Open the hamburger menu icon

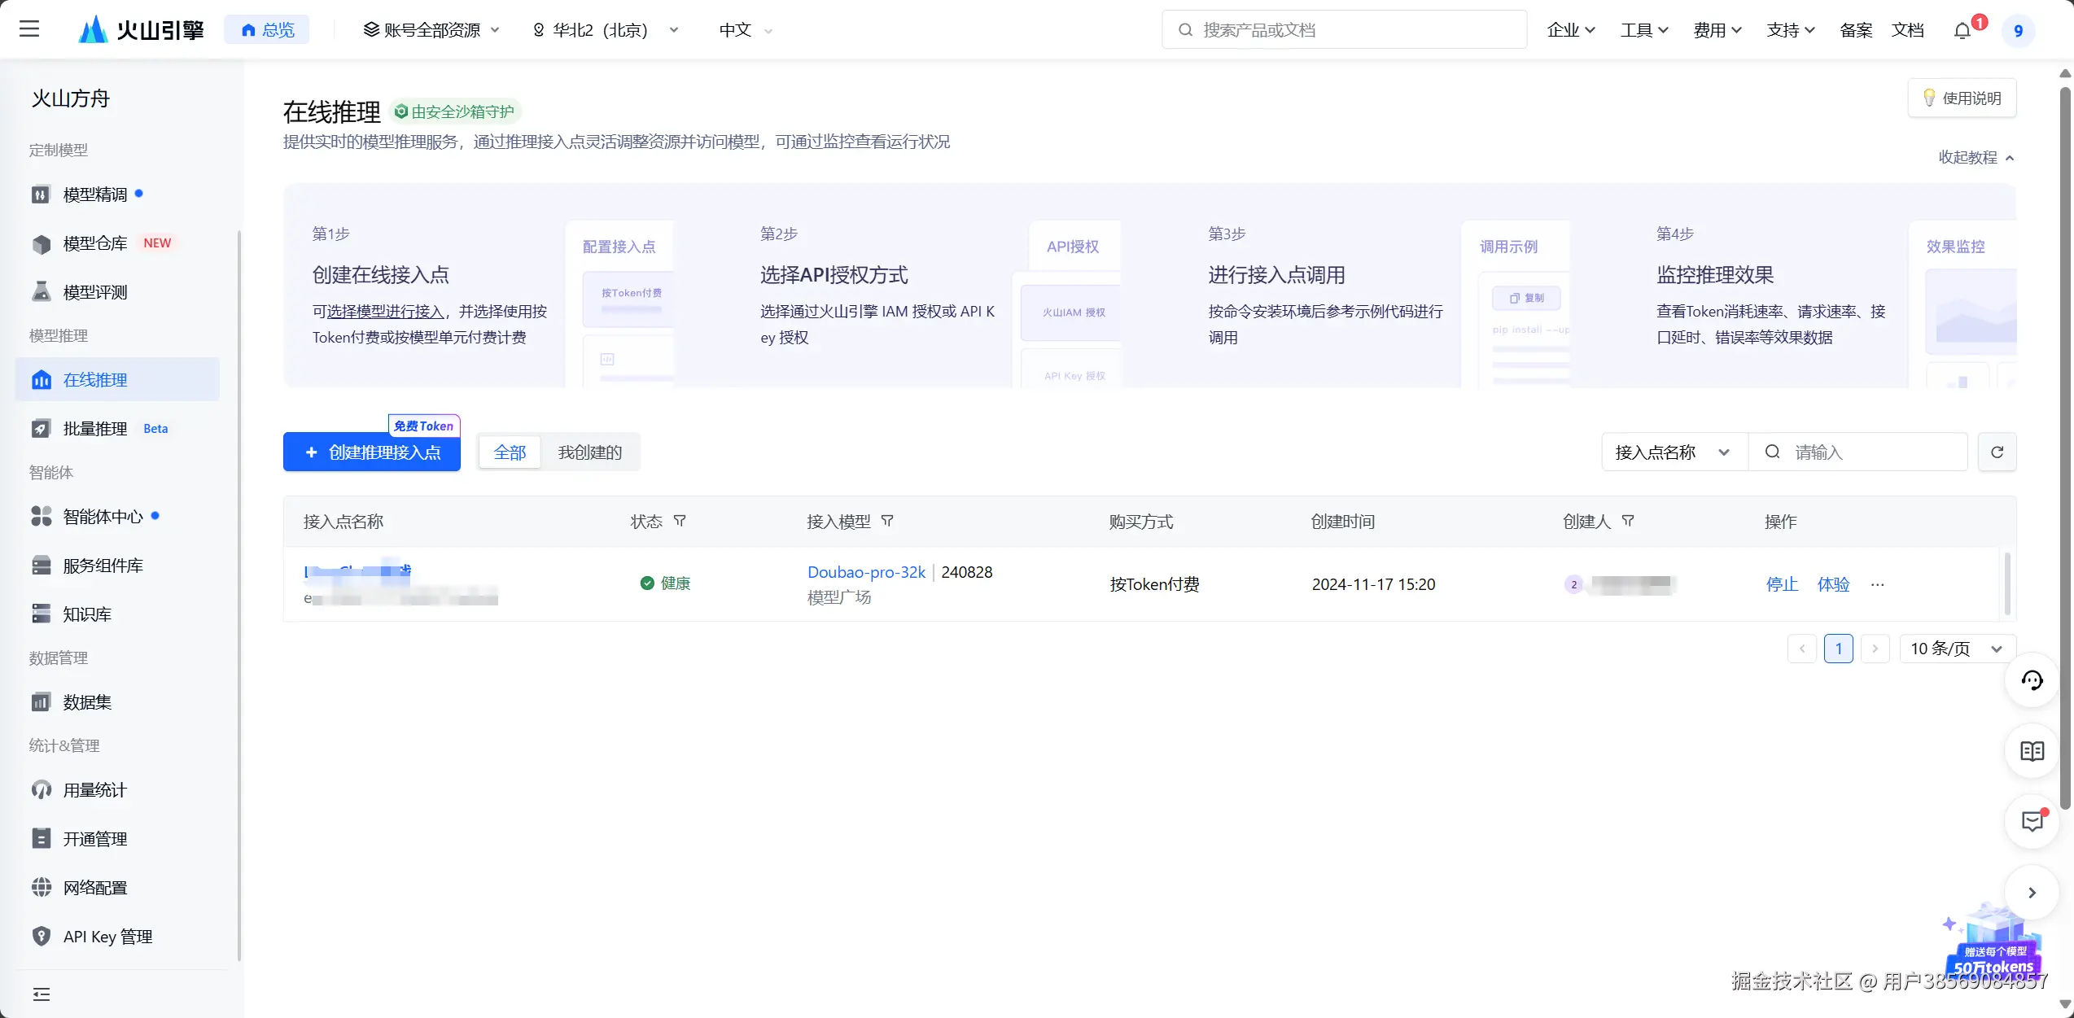pos(29,29)
